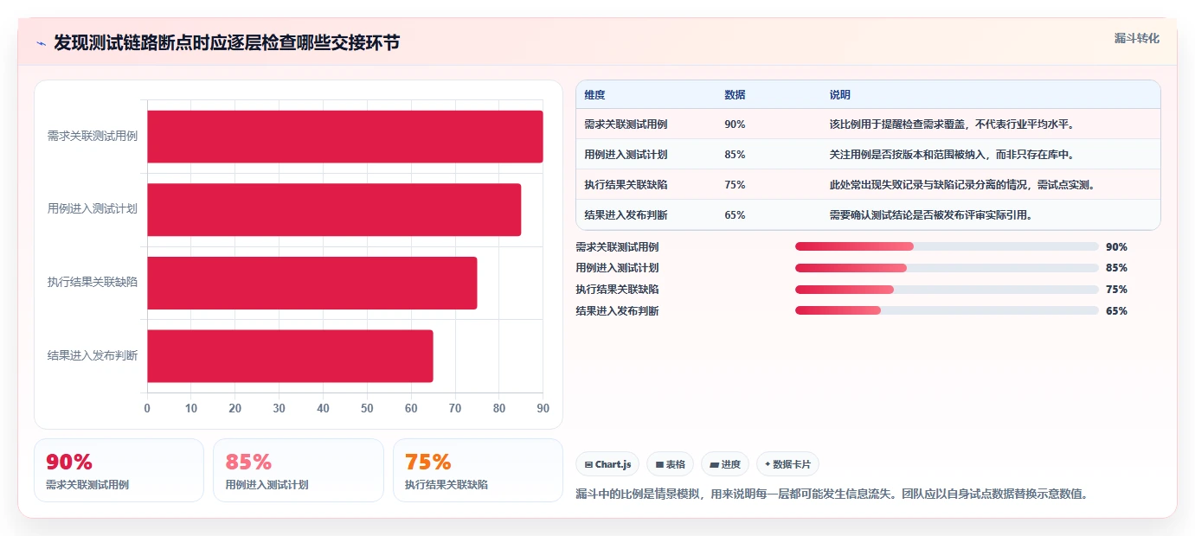Click the footer note about 漏斗中的比例
This screenshot has width=1195, height=536.
point(832,495)
